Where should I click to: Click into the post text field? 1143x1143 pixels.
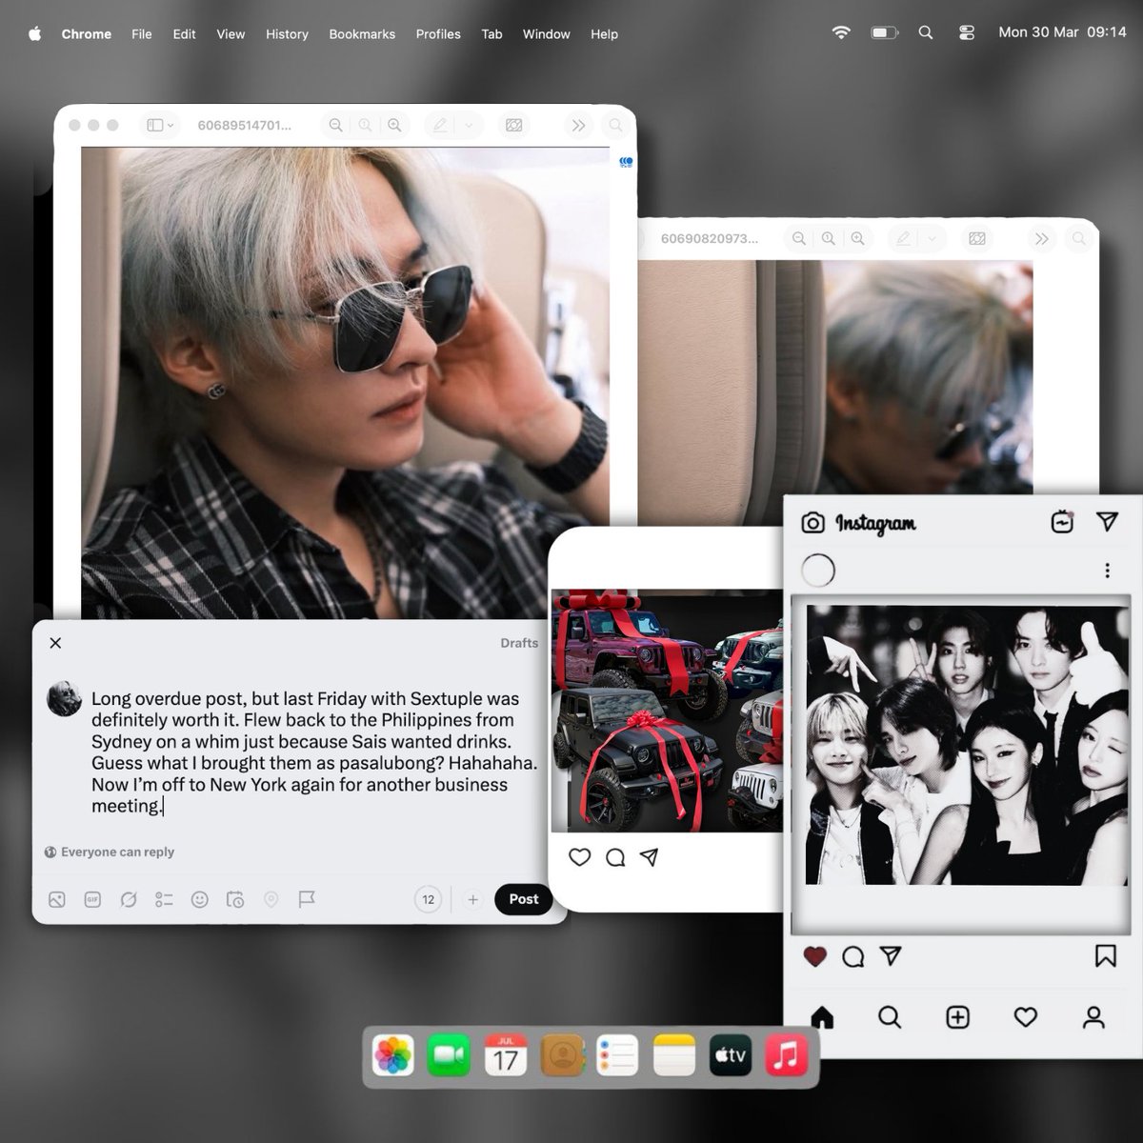point(314,752)
